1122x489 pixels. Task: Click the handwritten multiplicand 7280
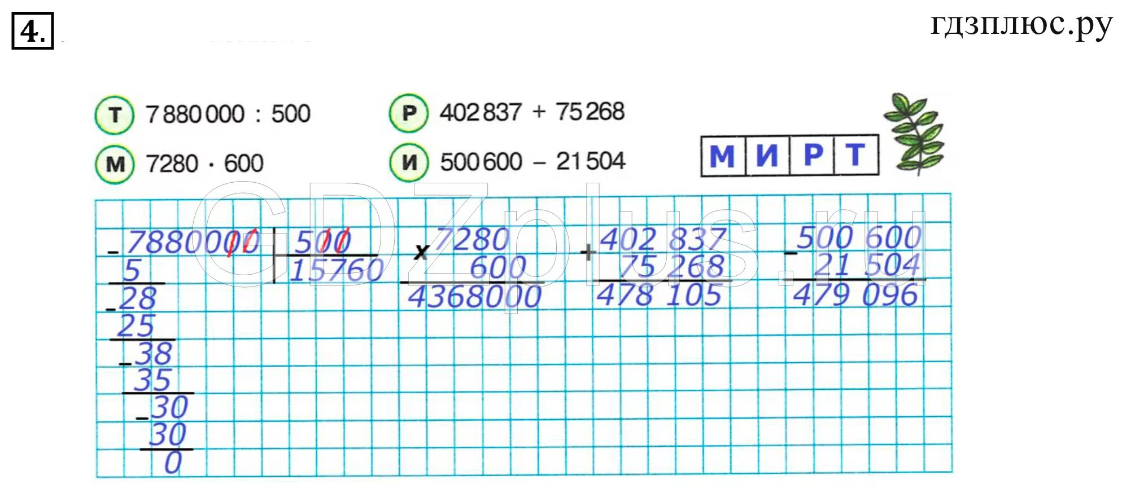[472, 239]
